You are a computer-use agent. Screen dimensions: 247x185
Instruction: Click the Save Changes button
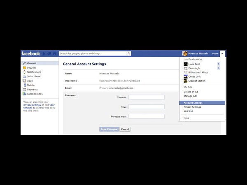click(109, 129)
